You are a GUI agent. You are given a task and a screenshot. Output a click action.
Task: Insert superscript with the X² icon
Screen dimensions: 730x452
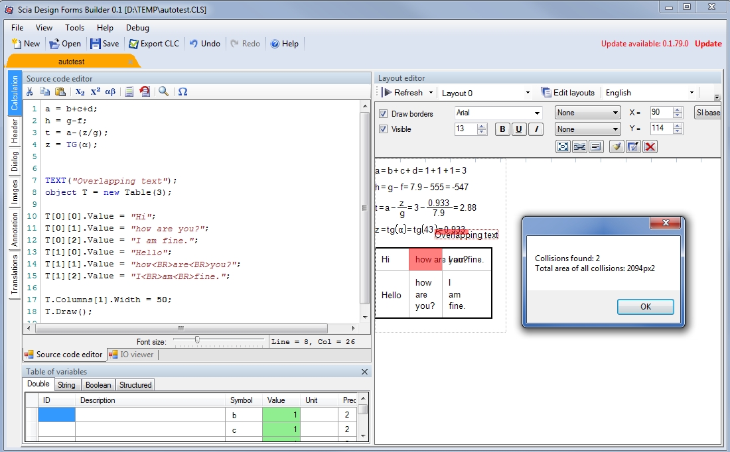coord(96,91)
